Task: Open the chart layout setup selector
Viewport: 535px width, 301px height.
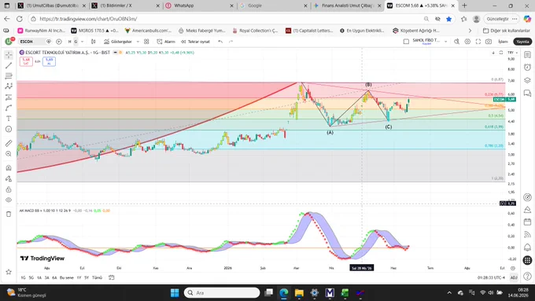Action: 406,42
